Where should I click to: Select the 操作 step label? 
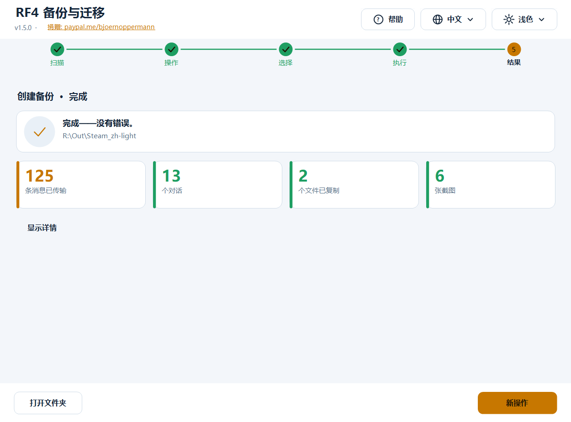click(x=171, y=63)
